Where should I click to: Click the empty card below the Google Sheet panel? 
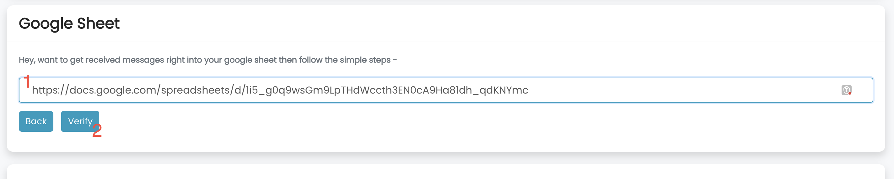coord(446,172)
